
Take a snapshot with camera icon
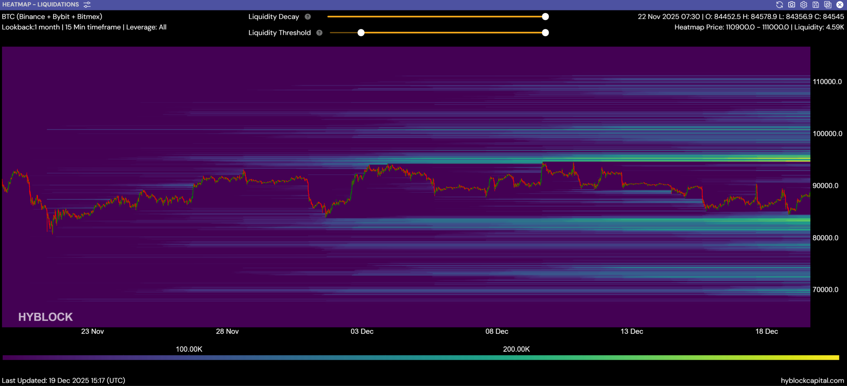point(791,5)
